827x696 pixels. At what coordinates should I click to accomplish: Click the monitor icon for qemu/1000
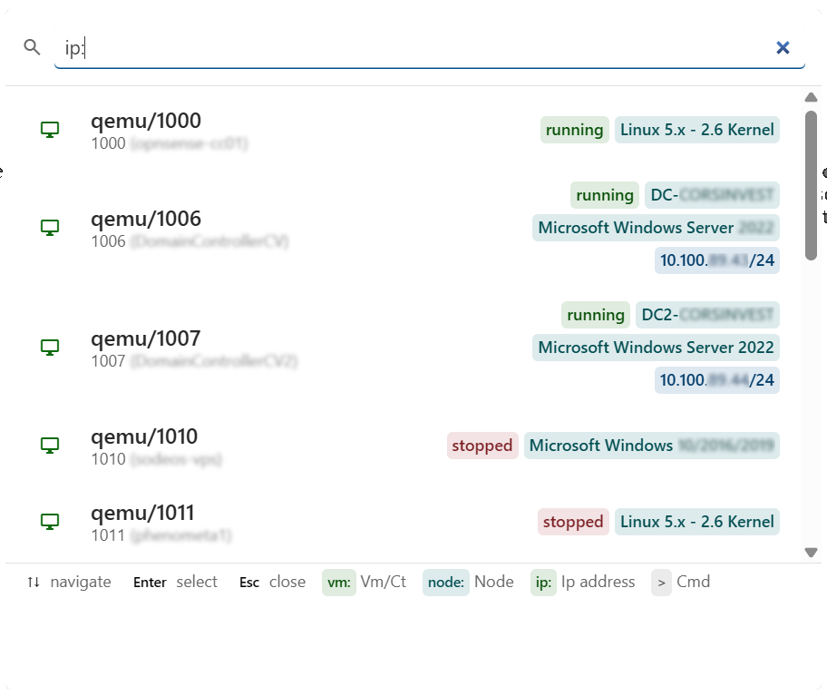50,130
